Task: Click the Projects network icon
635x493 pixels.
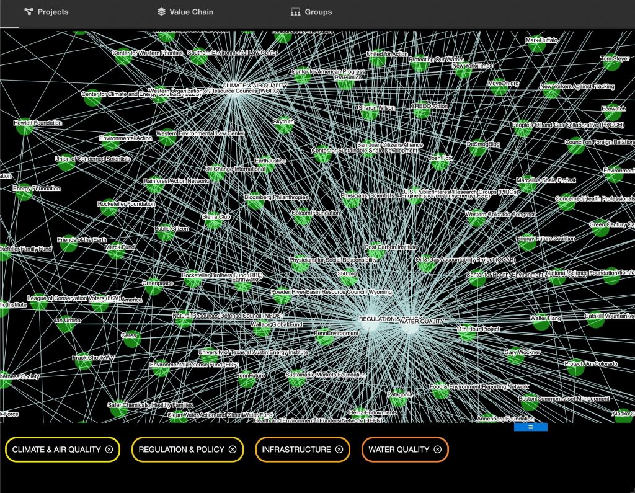Action: tap(29, 12)
